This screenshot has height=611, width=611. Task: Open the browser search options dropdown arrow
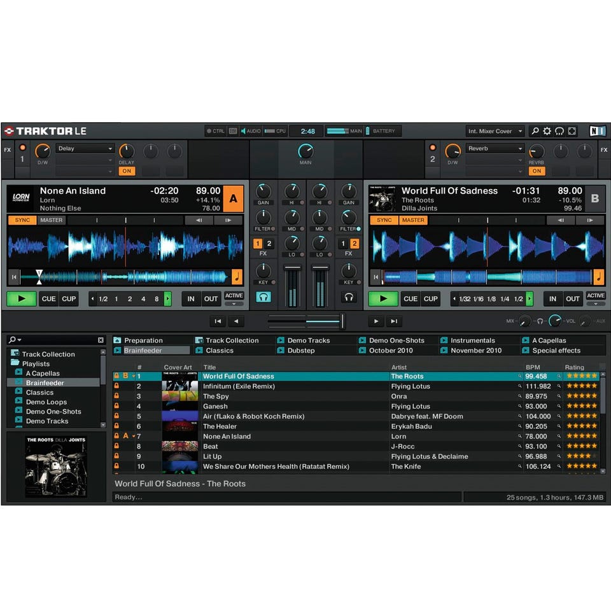pyautogui.click(x=20, y=340)
